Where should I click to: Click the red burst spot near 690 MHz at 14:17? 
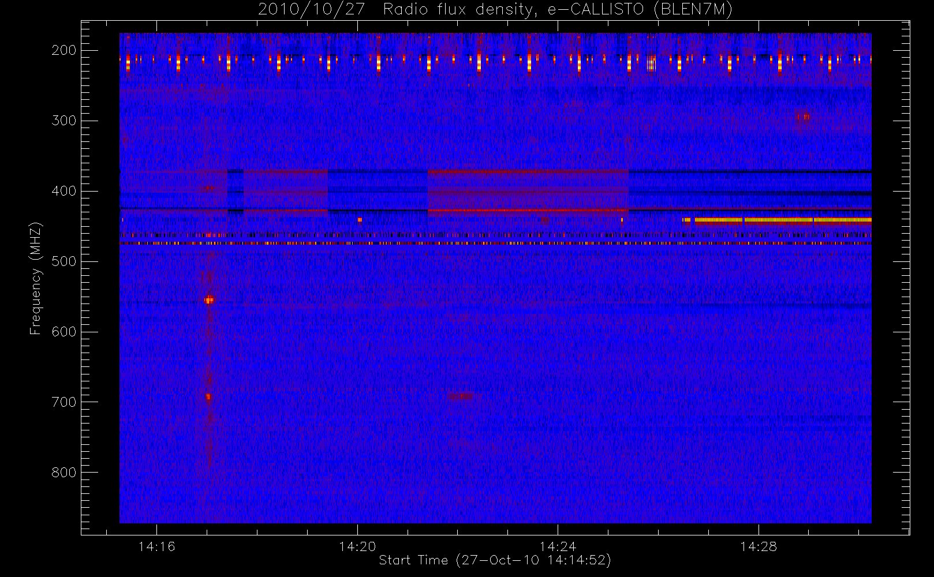pos(208,397)
